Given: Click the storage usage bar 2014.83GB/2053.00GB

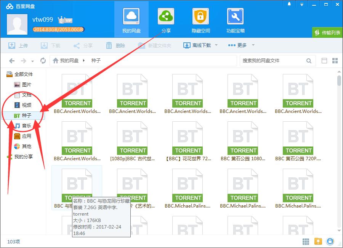Looking at the screenshot, I should coord(58,30).
